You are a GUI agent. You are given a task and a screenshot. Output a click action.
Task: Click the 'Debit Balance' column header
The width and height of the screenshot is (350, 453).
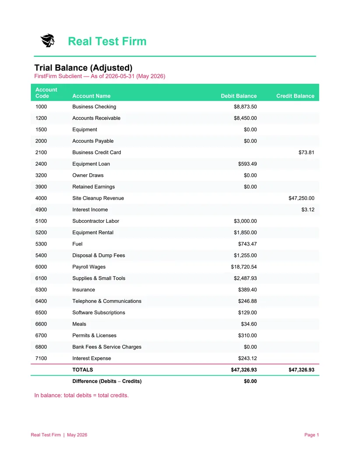(238, 96)
